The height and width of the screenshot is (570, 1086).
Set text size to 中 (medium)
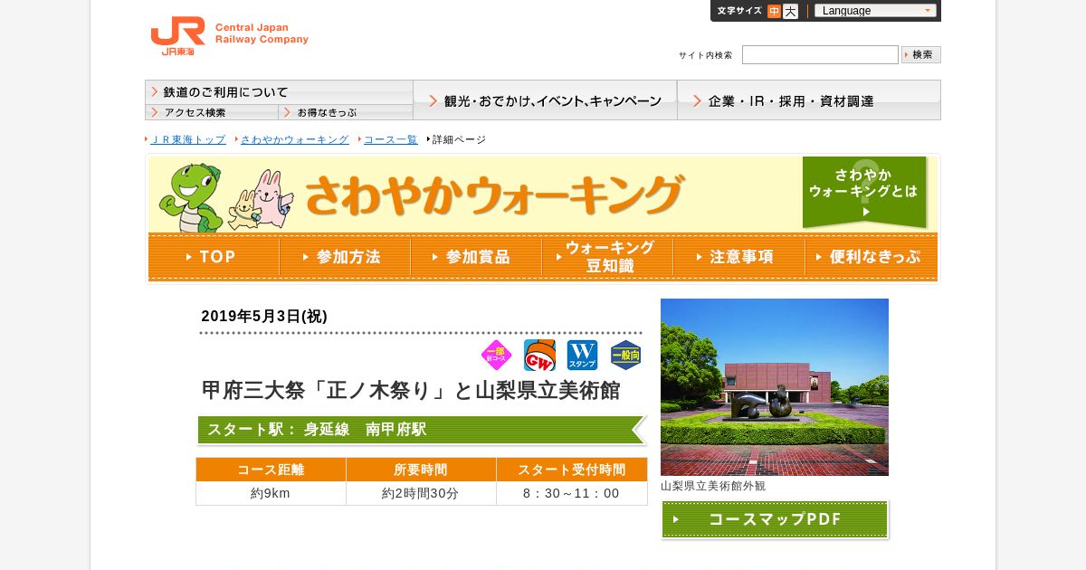coord(774,11)
